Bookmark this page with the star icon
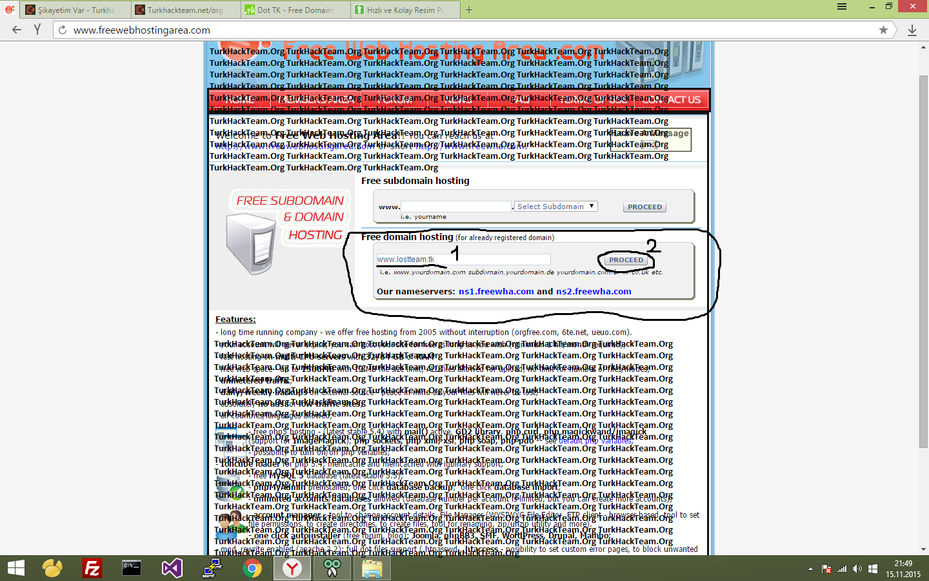The height and width of the screenshot is (581, 929). point(883,30)
